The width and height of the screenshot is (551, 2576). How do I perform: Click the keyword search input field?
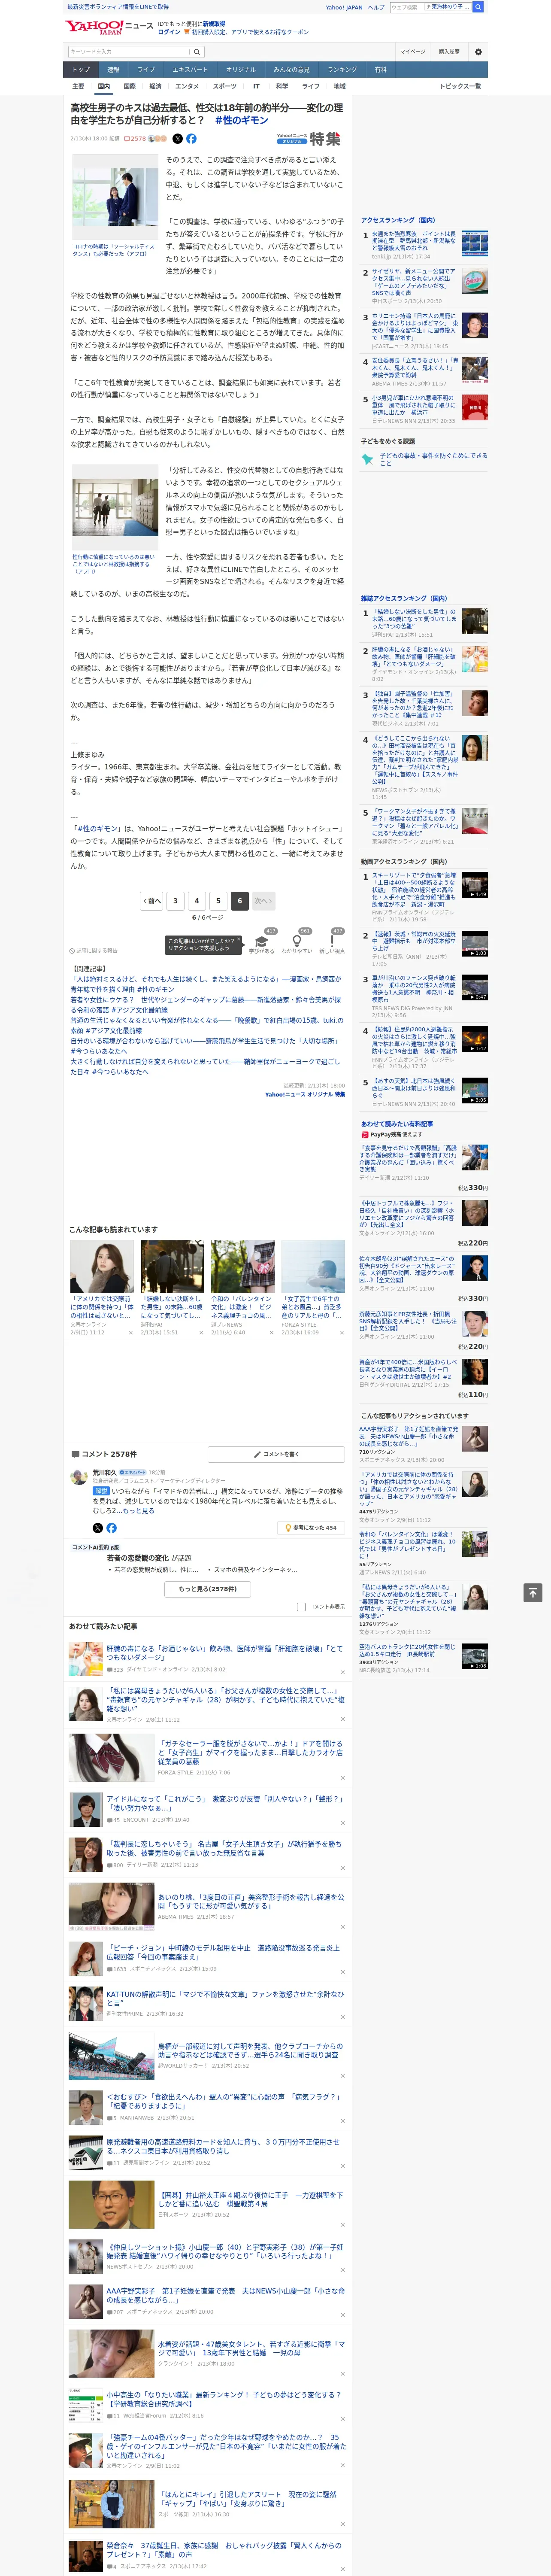pos(129,52)
